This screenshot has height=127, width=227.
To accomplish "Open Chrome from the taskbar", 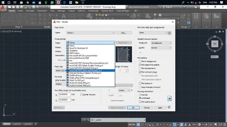I will (x=28, y=2).
